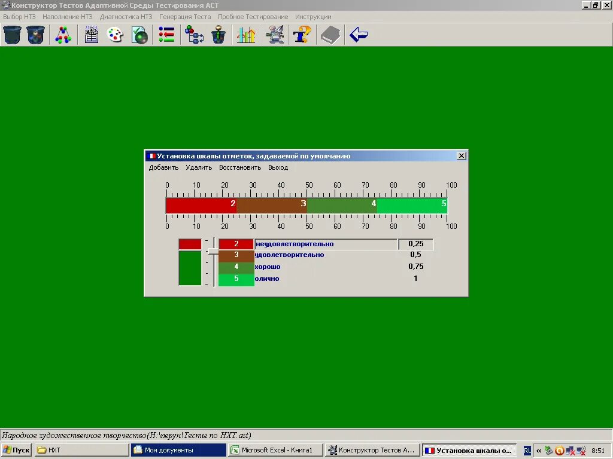Click the gray book toolbar icon
Viewport: 613px width, 459px height.
click(x=330, y=35)
